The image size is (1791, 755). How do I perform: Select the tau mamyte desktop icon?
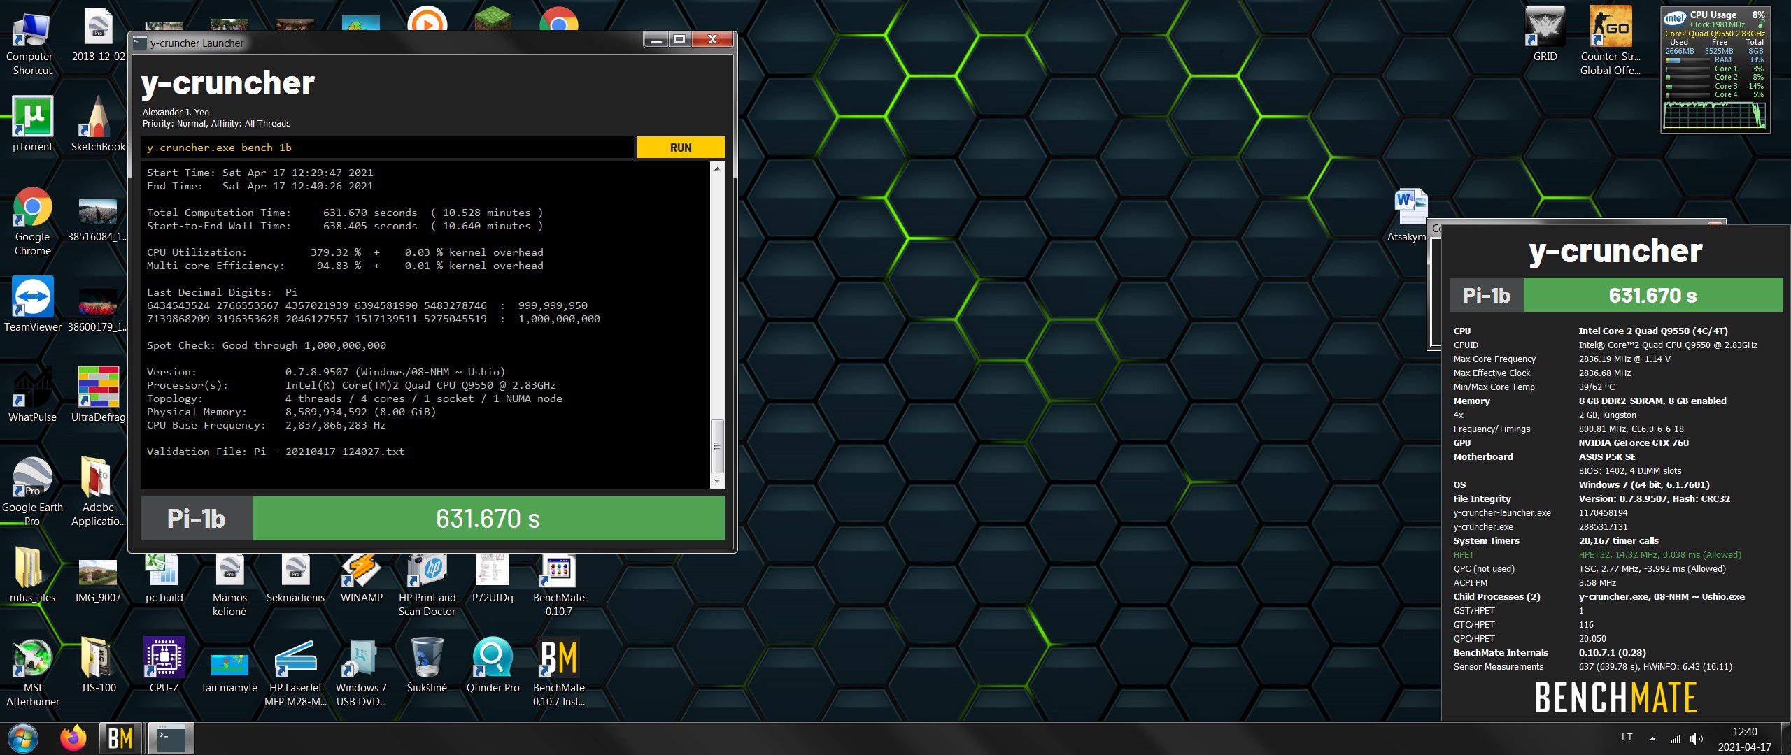coord(229,672)
